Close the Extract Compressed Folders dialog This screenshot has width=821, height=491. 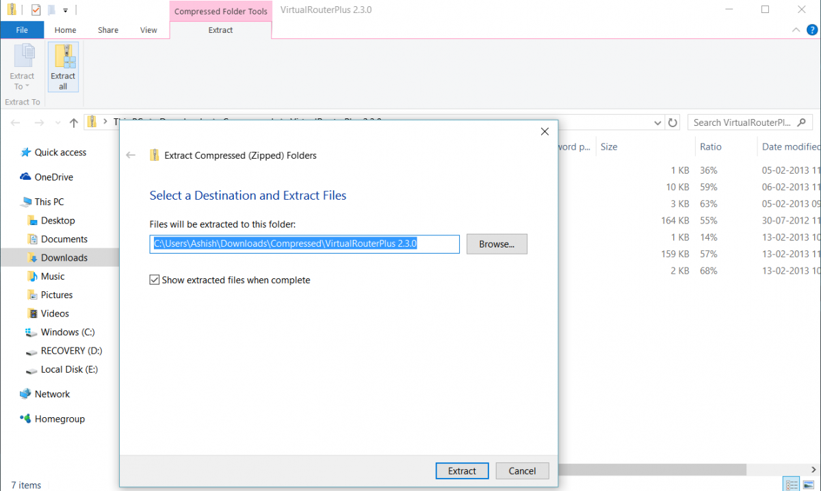coord(545,131)
